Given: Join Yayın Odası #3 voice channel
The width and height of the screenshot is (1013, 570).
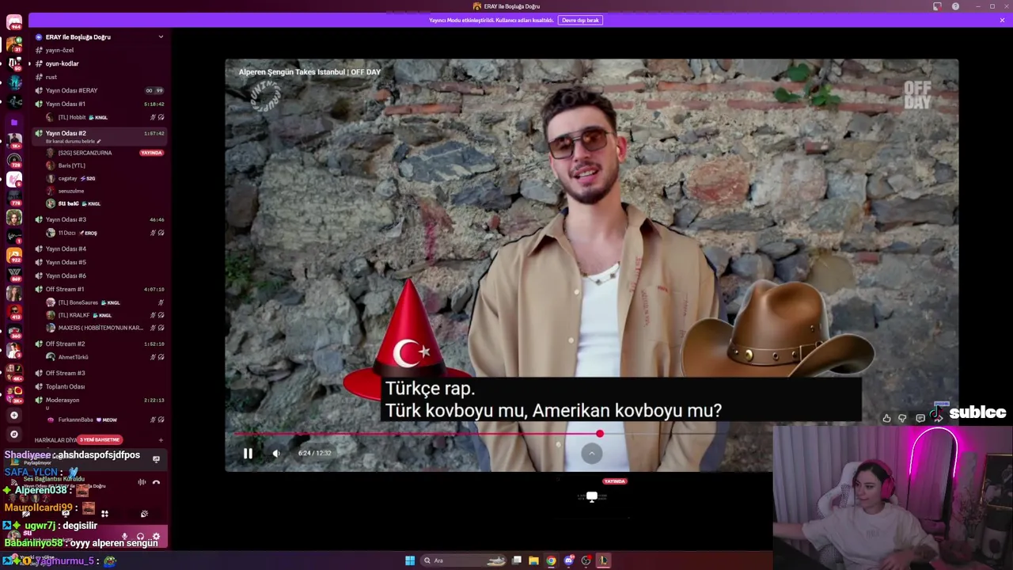Looking at the screenshot, I should tap(99, 219).
